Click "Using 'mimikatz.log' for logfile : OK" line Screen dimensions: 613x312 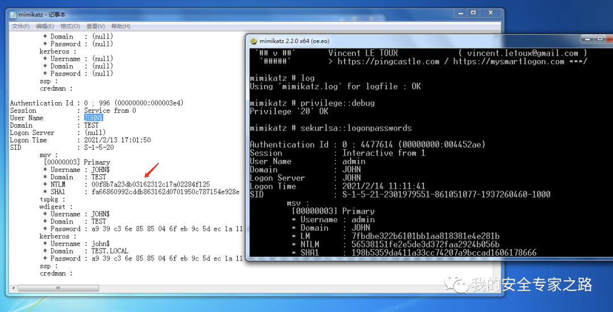(335, 87)
